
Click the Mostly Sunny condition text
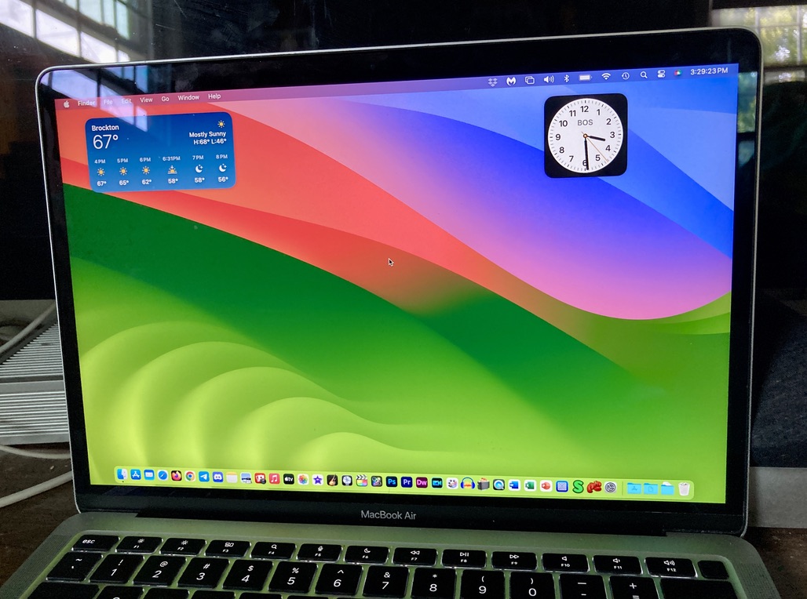tap(207, 134)
